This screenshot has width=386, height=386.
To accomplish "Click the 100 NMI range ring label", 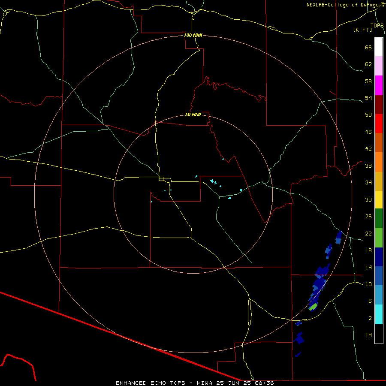I will click(x=193, y=35).
